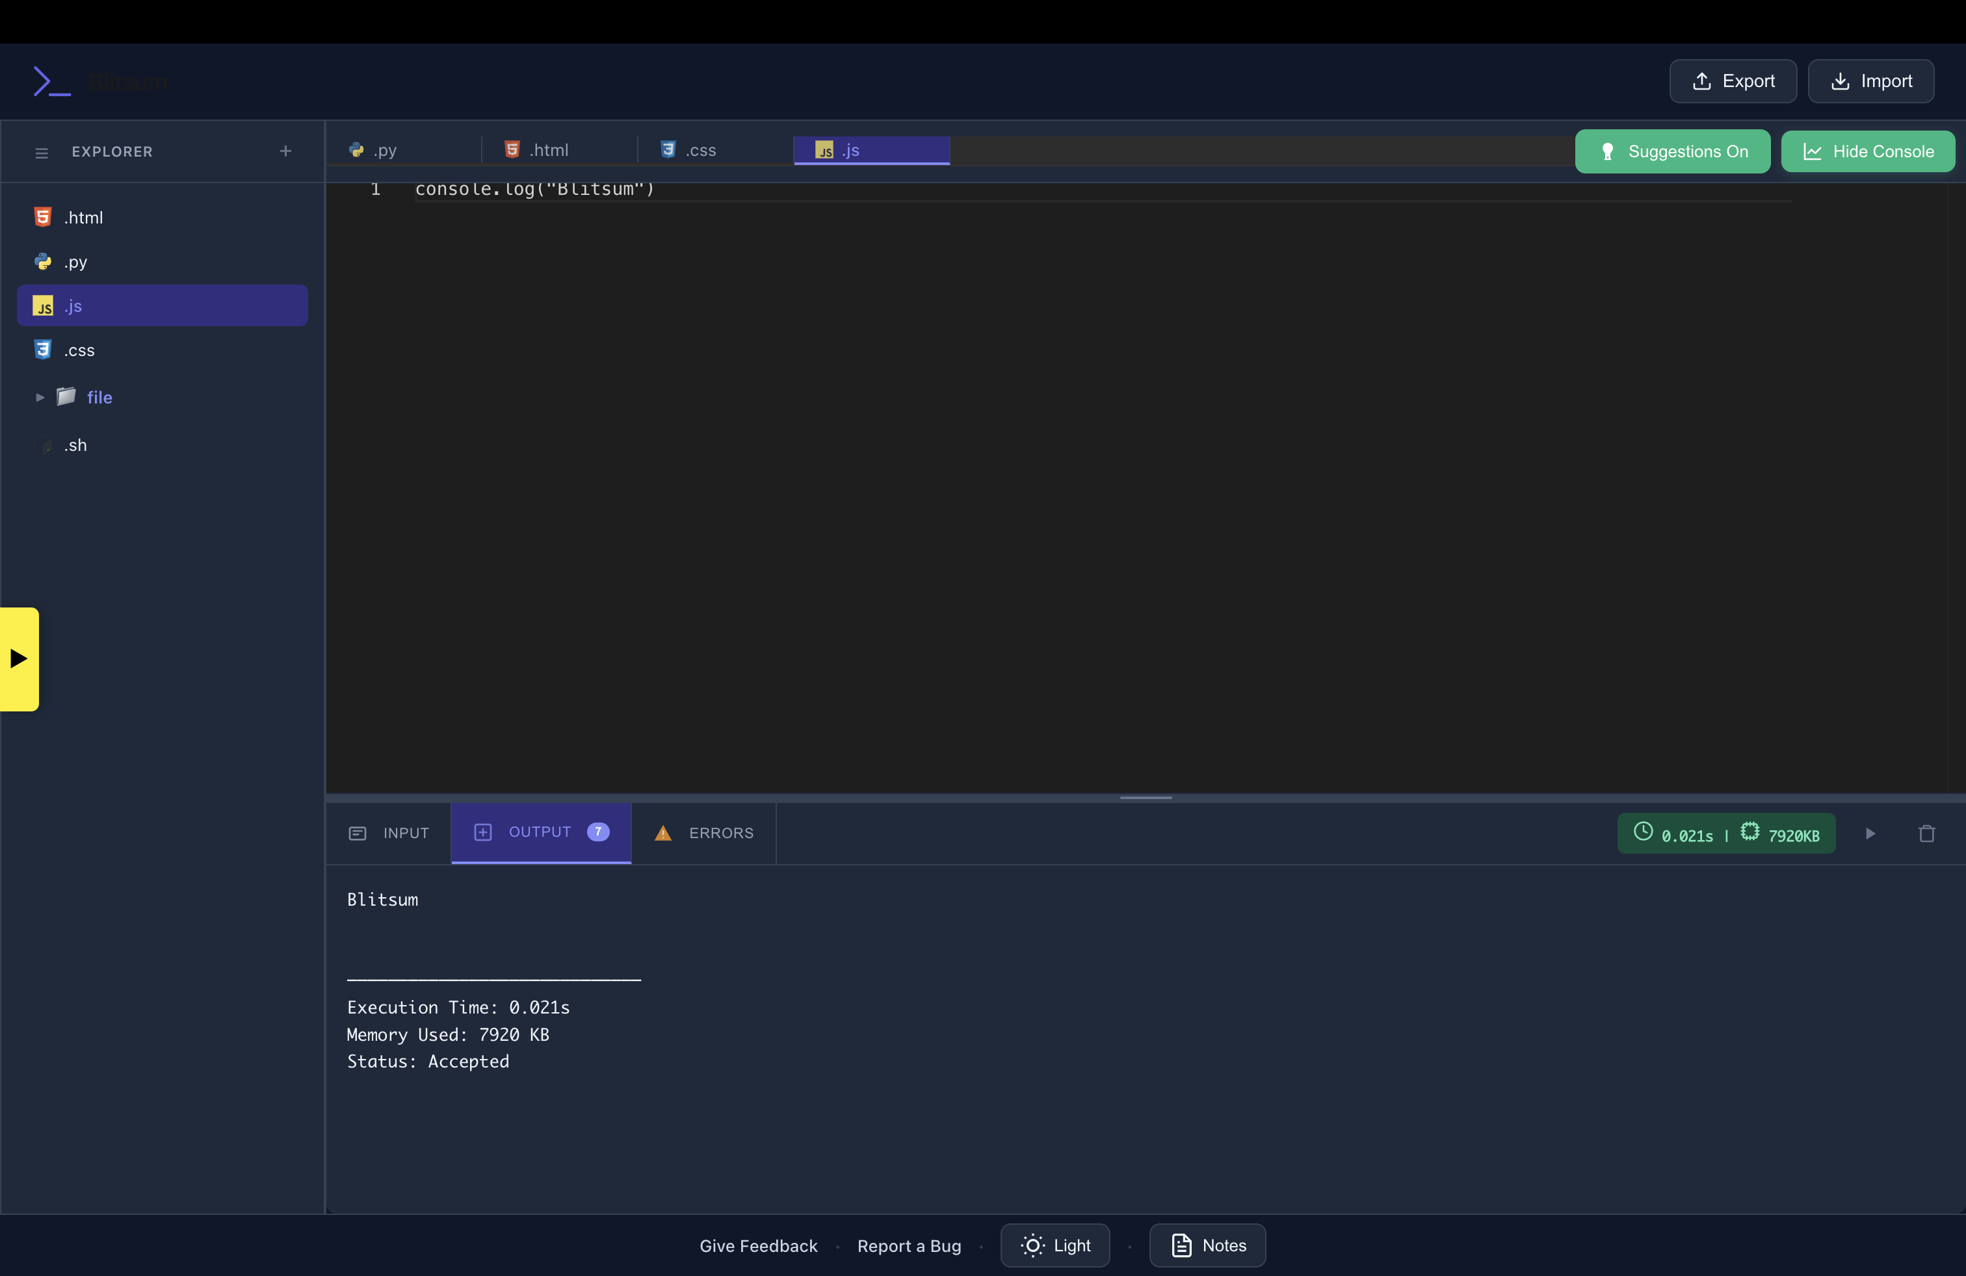The height and width of the screenshot is (1276, 1966).
Task: Toggle Hide Console button
Action: (x=1868, y=152)
